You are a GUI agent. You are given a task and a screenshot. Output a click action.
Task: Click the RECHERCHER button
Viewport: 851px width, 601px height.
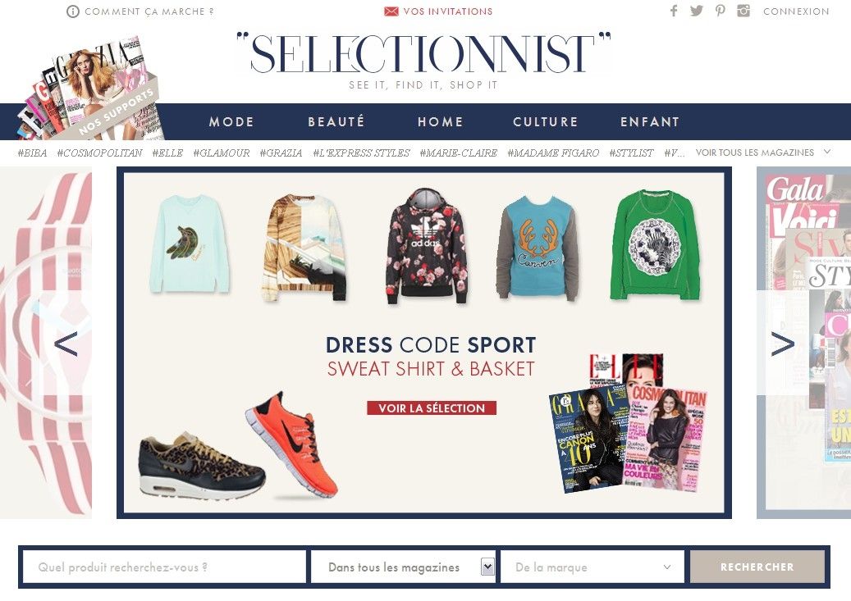(x=757, y=567)
